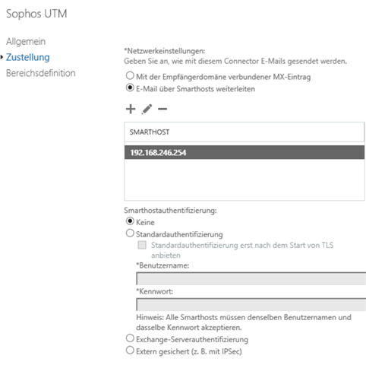
Task: Add a new smarthost with plus icon
Action: [x=131, y=109]
